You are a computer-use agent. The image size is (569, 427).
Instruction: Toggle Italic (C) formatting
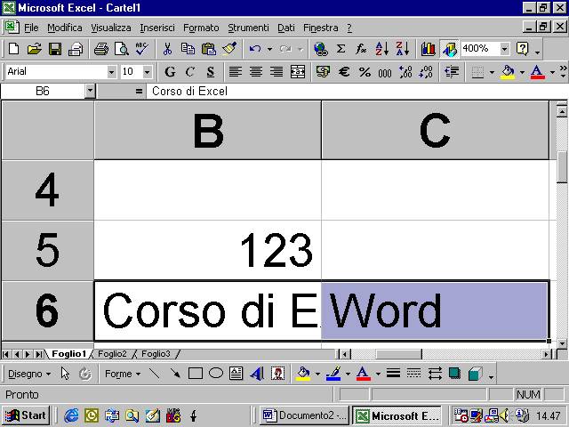(189, 71)
